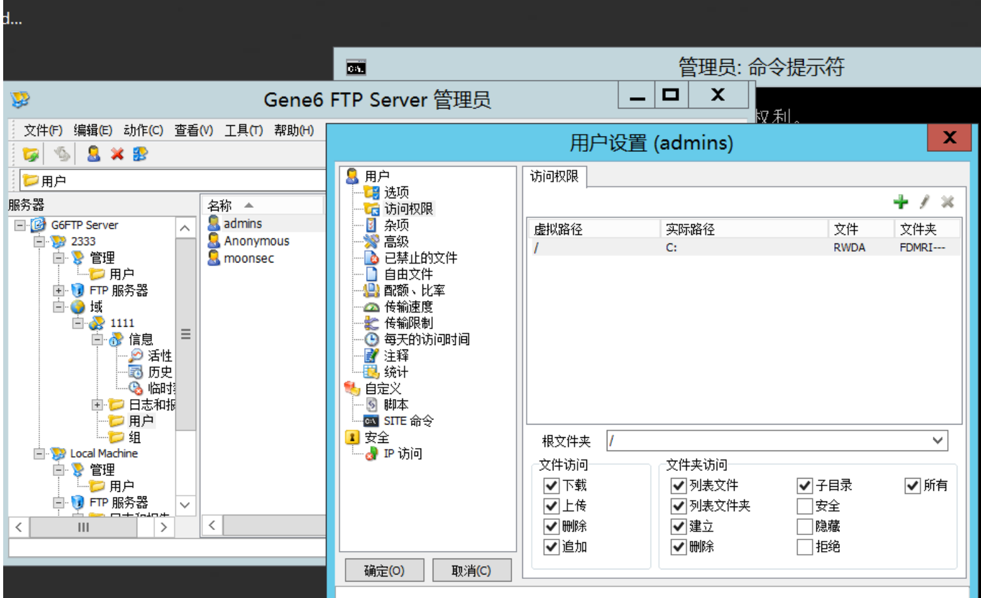Toggle 删除 checkbox under 文件访问
The height and width of the screenshot is (598, 981).
point(551,526)
